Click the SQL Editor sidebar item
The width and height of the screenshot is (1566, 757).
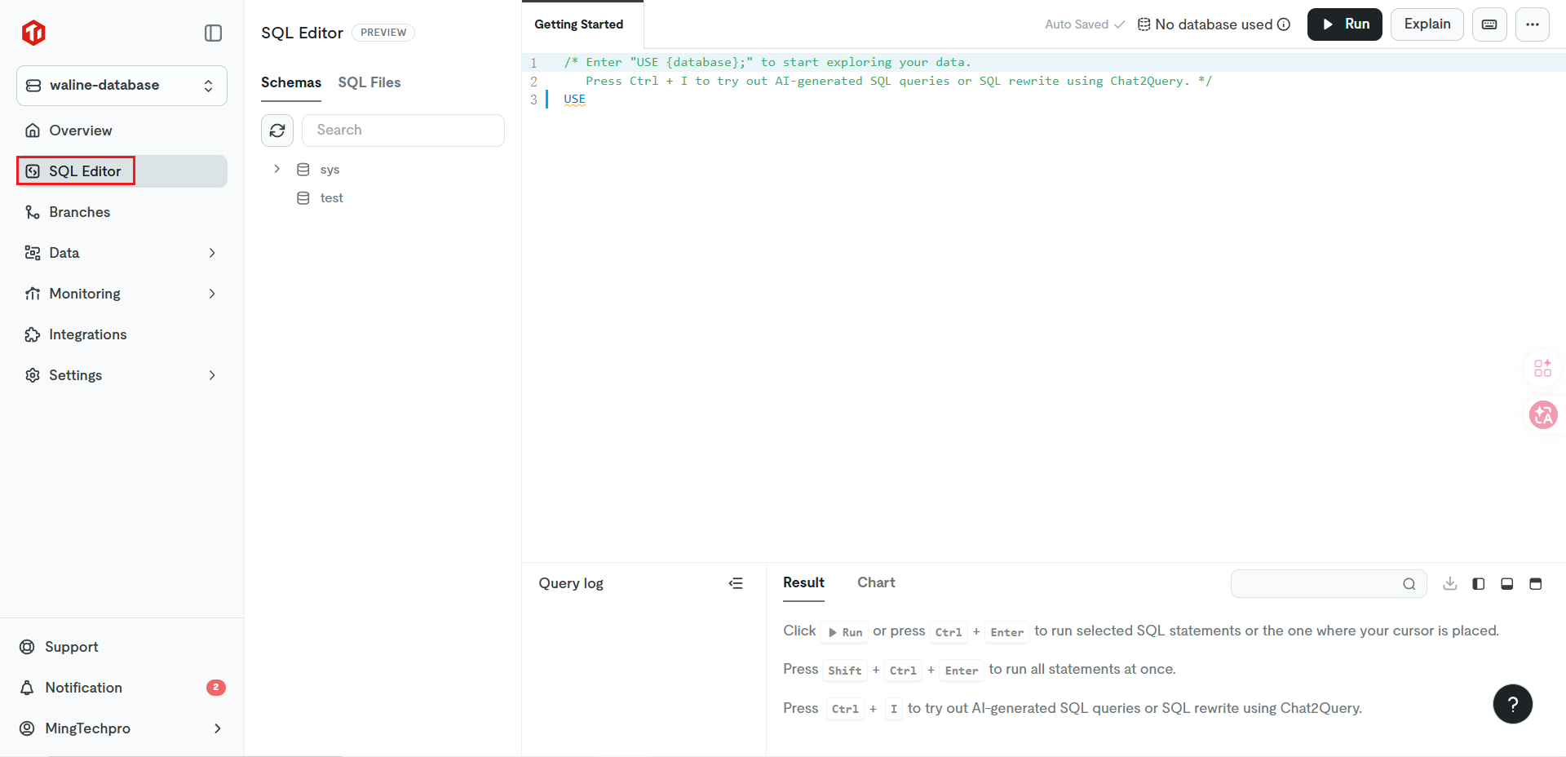click(122, 171)
